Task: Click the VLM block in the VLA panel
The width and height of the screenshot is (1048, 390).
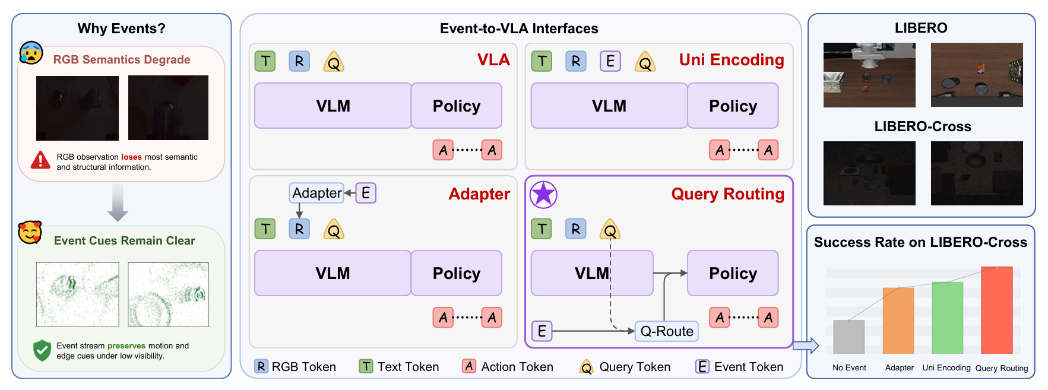Action: coord(333,106)
